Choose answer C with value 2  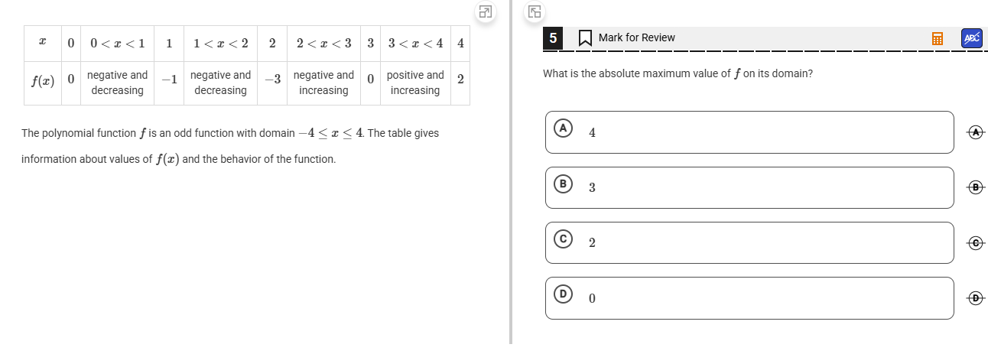[x=749, y=242]
